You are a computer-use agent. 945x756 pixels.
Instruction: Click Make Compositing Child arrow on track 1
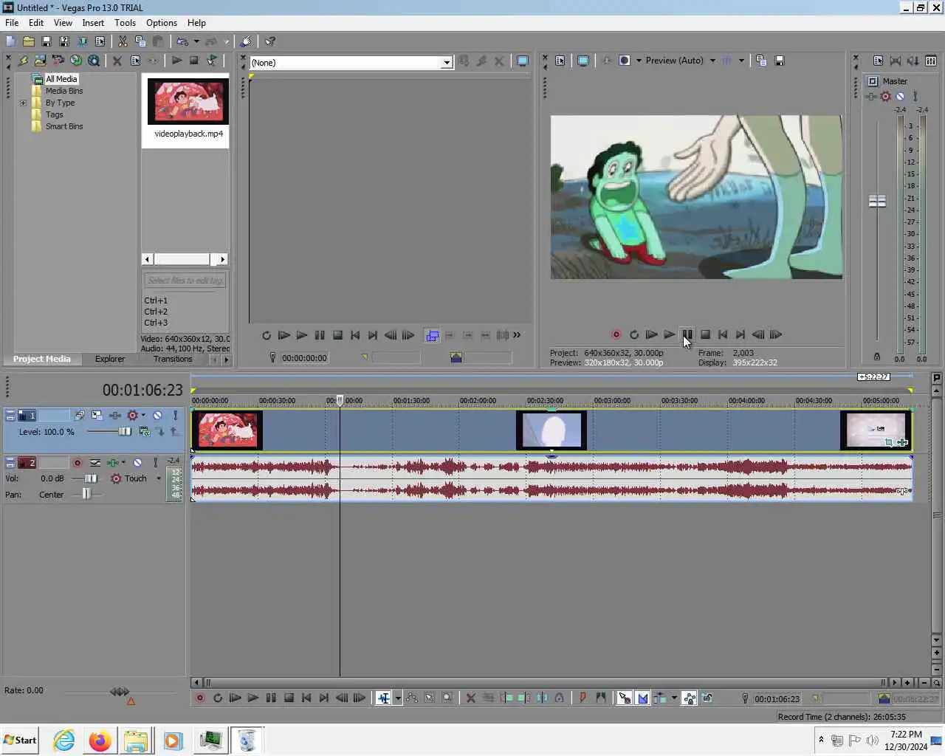coord(159,432)
